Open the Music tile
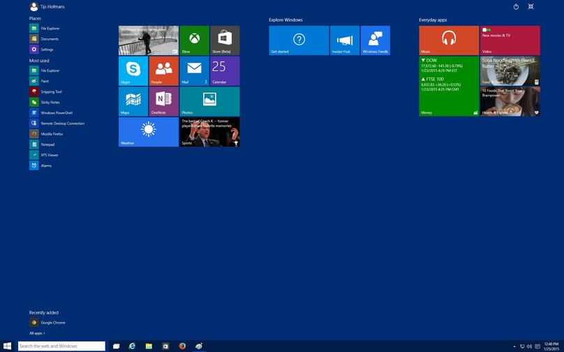564x352 pixels. (449, 40)
